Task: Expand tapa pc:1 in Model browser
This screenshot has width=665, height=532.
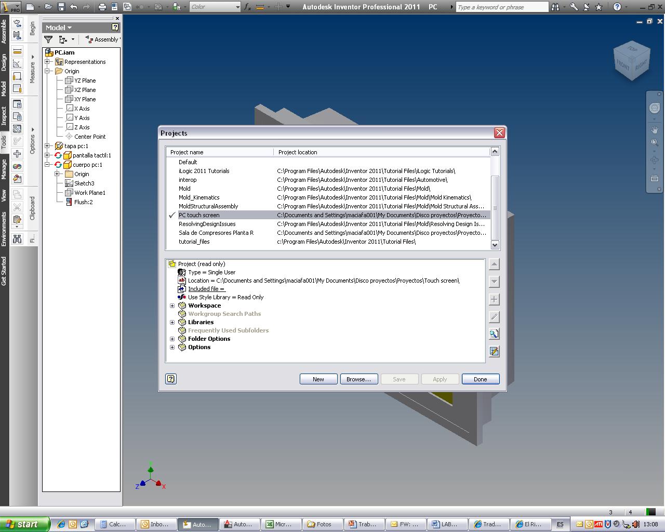Action: (x=47, y=146)
